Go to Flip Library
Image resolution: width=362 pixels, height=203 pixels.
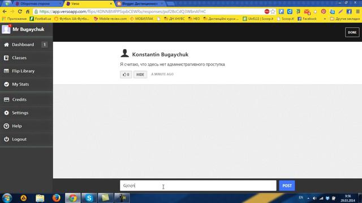click(x=26, y=71)
